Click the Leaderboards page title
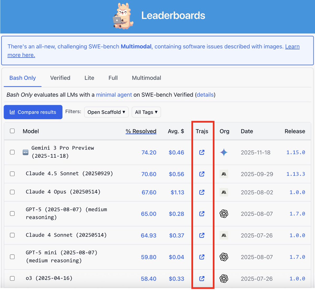The image size is (315, 290). pyautogui.click(x=173, y=15)
